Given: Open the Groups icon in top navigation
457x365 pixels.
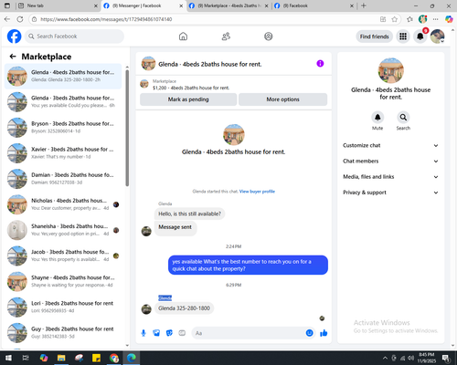Looking at the screenshot, I should point(269,36).
